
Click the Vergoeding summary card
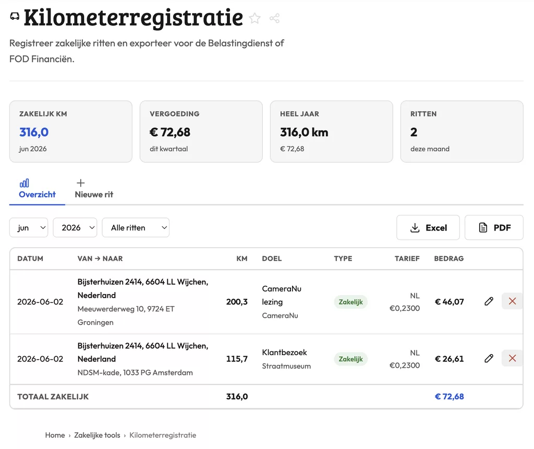(x=201, y=131)
